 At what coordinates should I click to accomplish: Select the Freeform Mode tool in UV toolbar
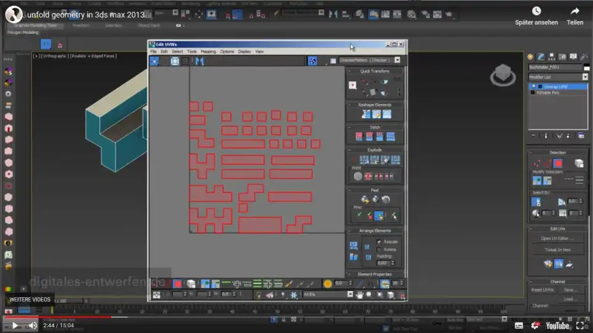175,60
